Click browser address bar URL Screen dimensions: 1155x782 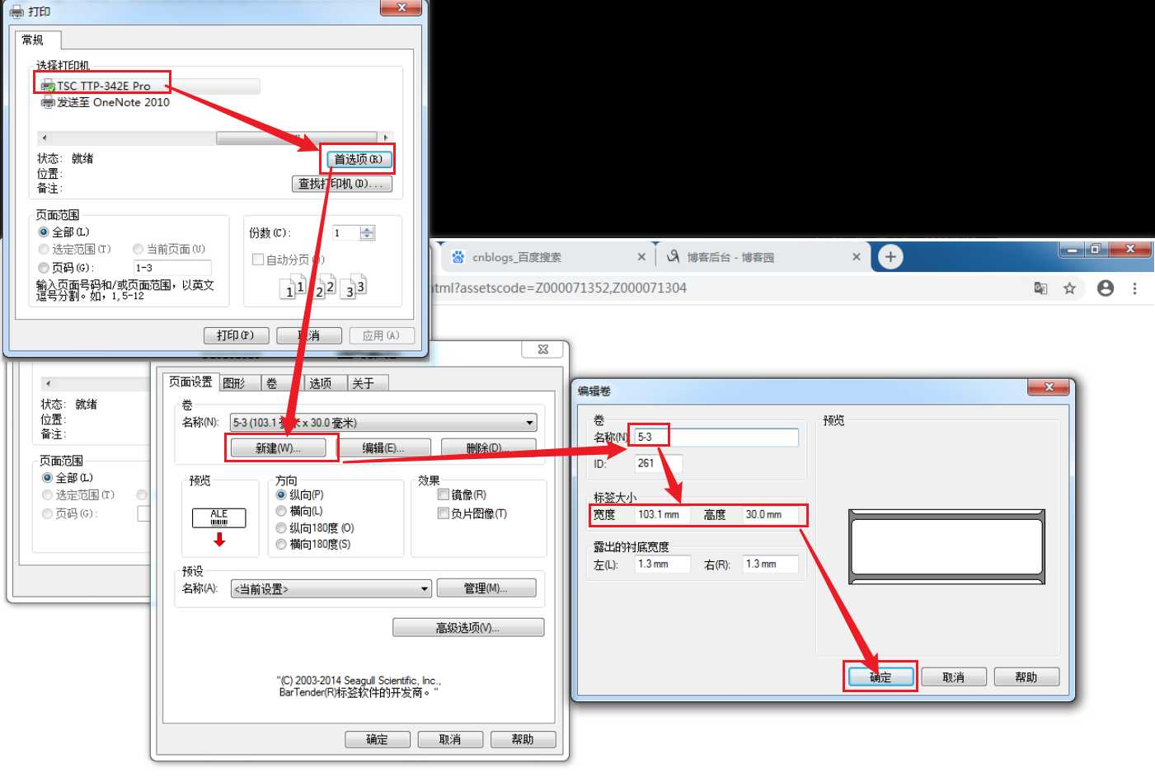pos(561,288)
